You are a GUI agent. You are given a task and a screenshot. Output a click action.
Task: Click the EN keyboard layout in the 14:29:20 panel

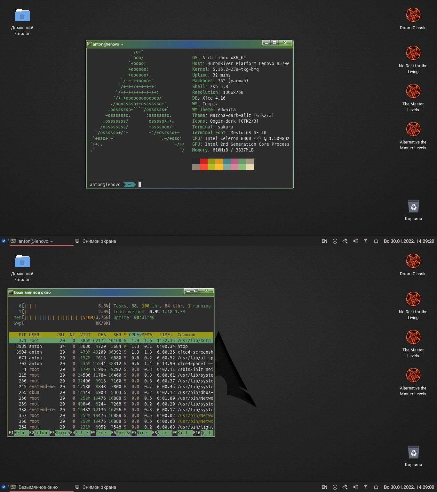[x=324, y=241]
